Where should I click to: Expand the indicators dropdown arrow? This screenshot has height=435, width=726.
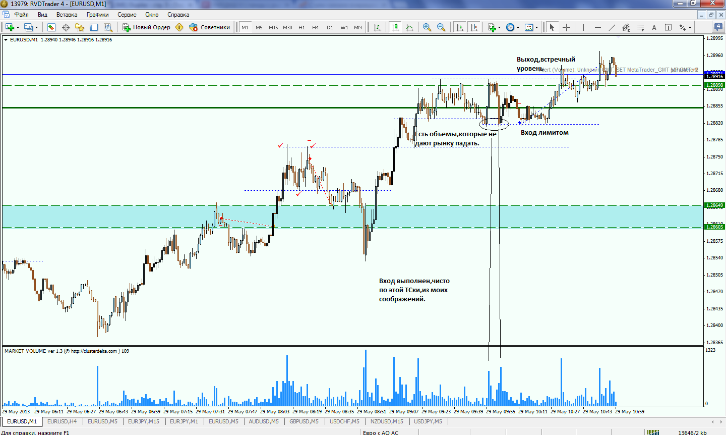[500, 28]
